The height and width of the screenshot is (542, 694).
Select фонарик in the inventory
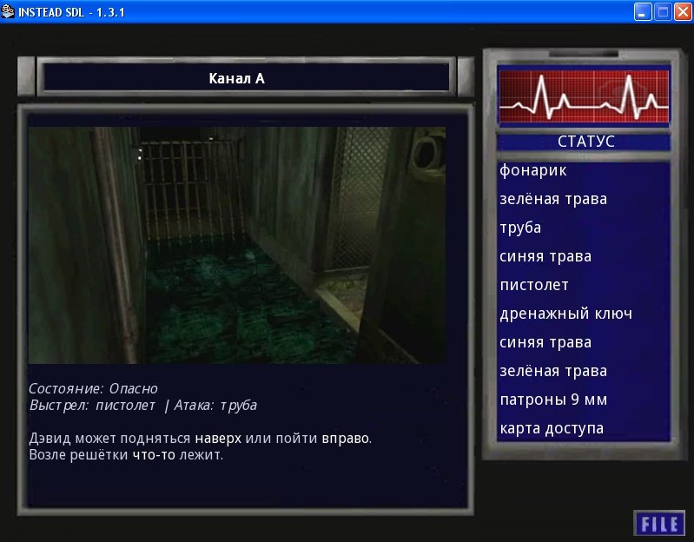coord(533,171)
